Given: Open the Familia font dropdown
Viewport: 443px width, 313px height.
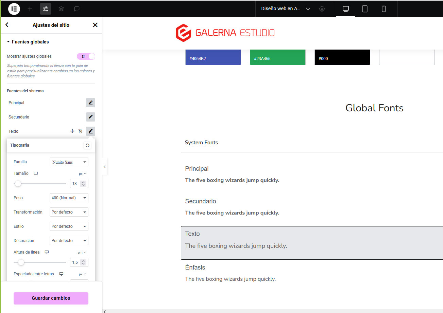Looking at the screenshot, I should 69,162.
